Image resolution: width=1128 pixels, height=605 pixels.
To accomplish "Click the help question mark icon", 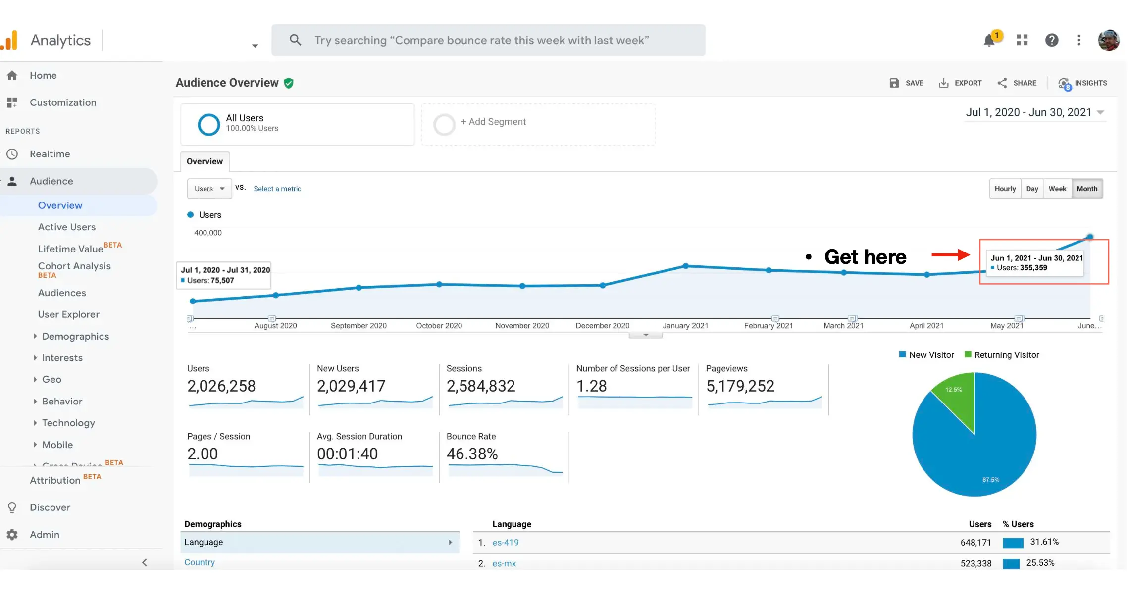I will [x=1052, y=40].
